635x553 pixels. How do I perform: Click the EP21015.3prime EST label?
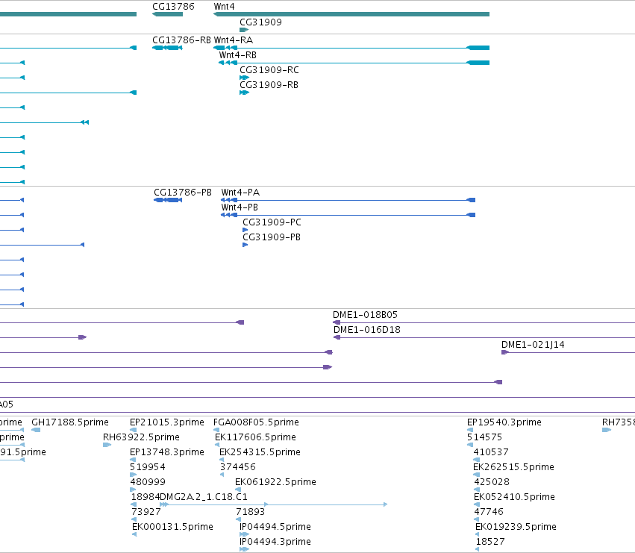coord(167,422)
